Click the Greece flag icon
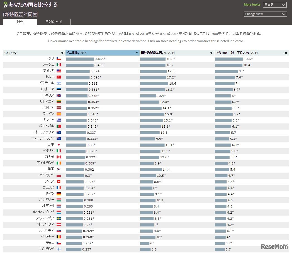This screenshot has height=253, width=292. tap(59, 120)
